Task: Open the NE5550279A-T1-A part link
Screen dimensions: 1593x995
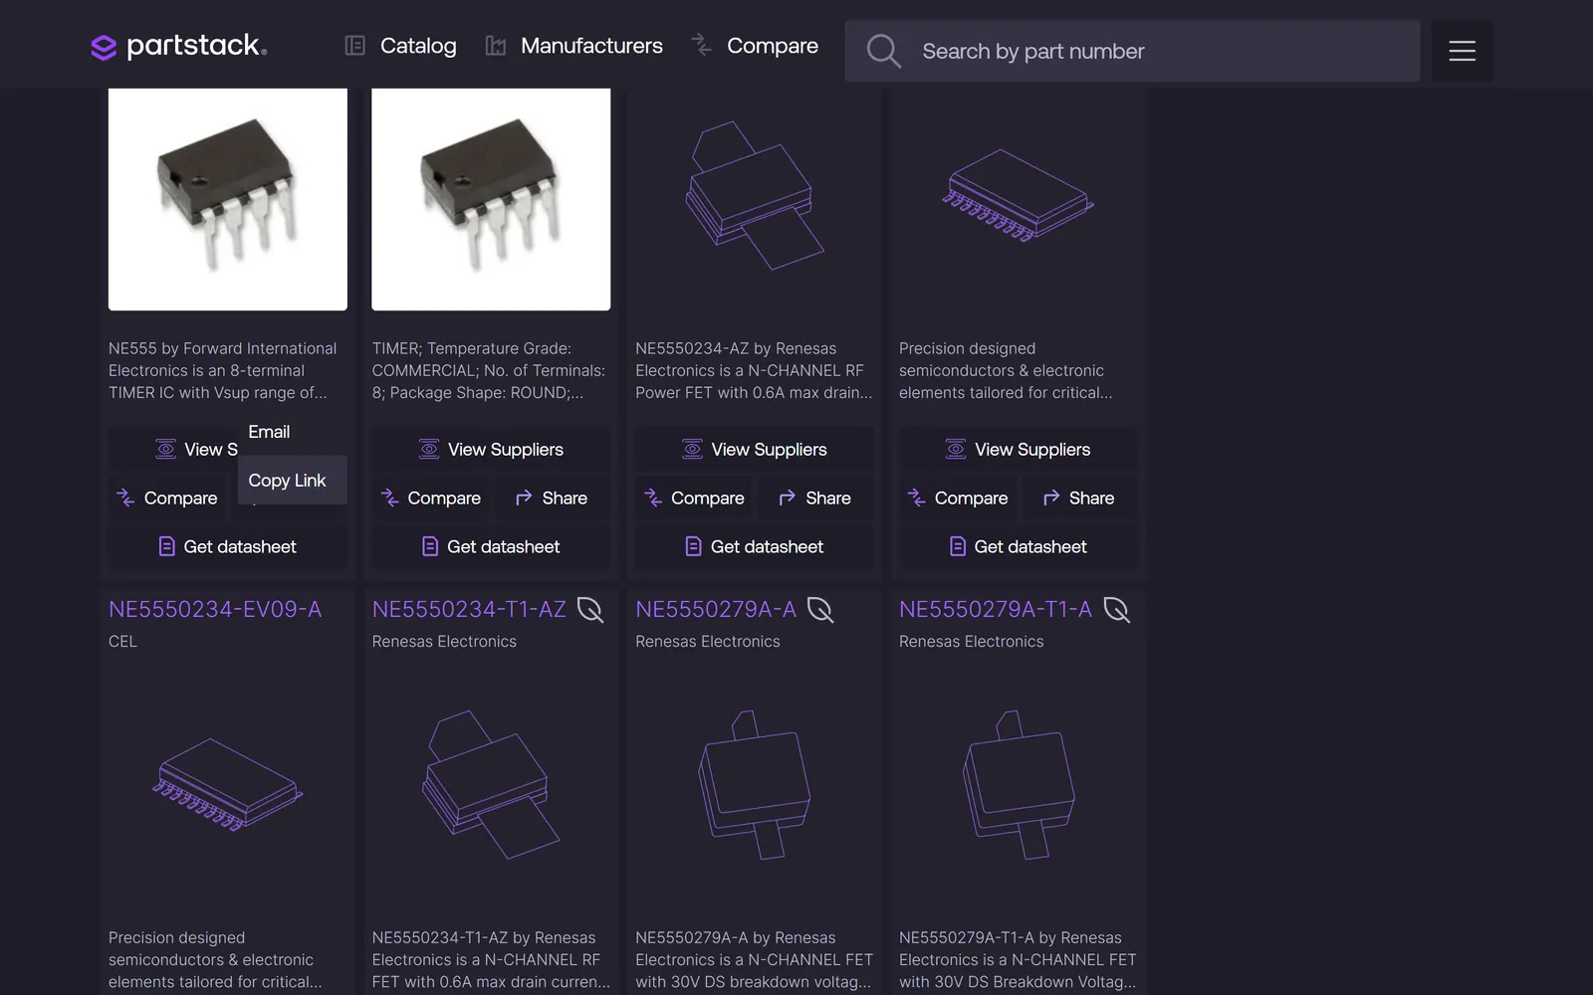Action: [x=996, y=609]
